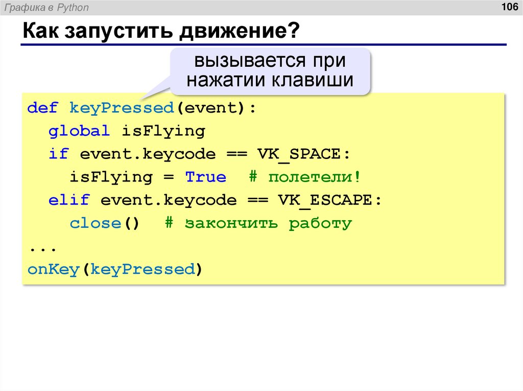Click the callout "вызывается при нажатии клавиши"
The image size is (523, 391).
click(x=270, y=71)
